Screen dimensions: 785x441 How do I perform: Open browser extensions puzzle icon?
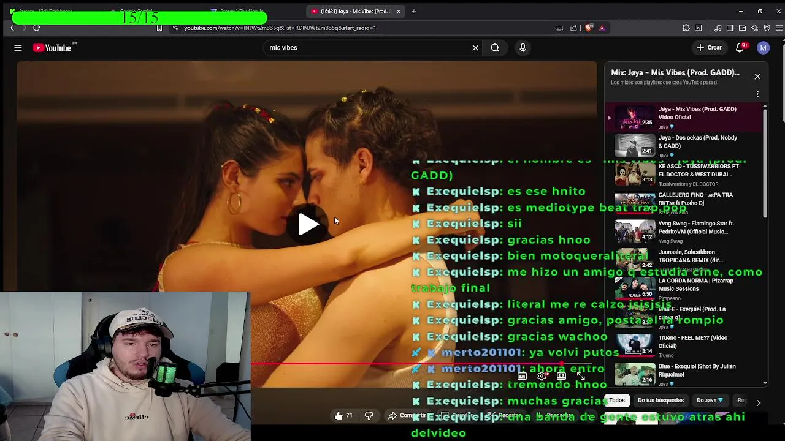click(x=686, y=28)
